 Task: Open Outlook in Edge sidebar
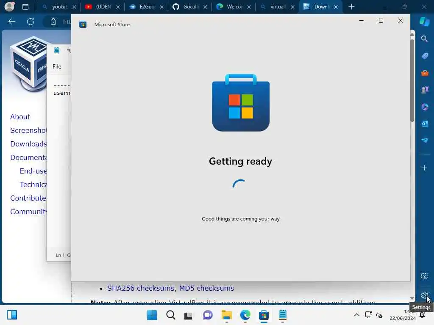tap(425, 124)
